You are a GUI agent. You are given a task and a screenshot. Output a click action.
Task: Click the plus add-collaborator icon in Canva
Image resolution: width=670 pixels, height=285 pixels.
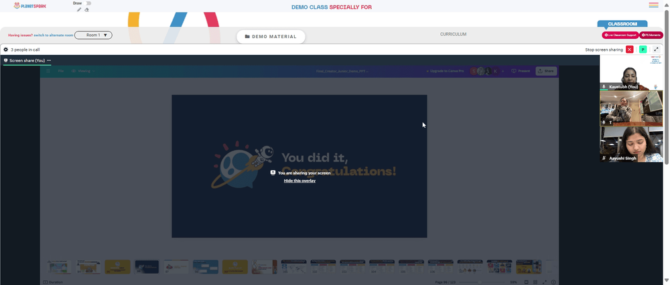503,71
